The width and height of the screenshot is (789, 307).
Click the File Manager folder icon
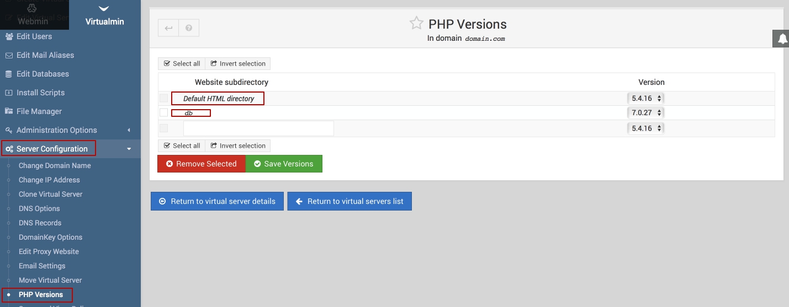point(9,111)
